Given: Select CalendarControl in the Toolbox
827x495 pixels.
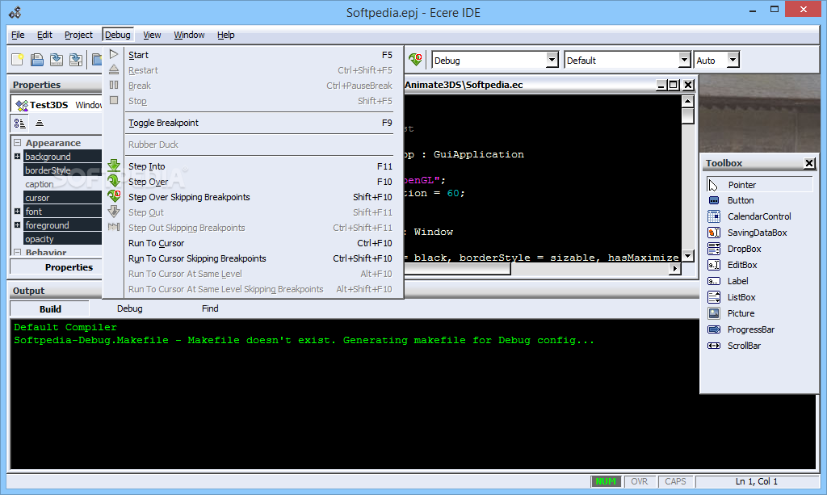Looking at the screenshot, I should pyautogui.click(x=759, y=216).
